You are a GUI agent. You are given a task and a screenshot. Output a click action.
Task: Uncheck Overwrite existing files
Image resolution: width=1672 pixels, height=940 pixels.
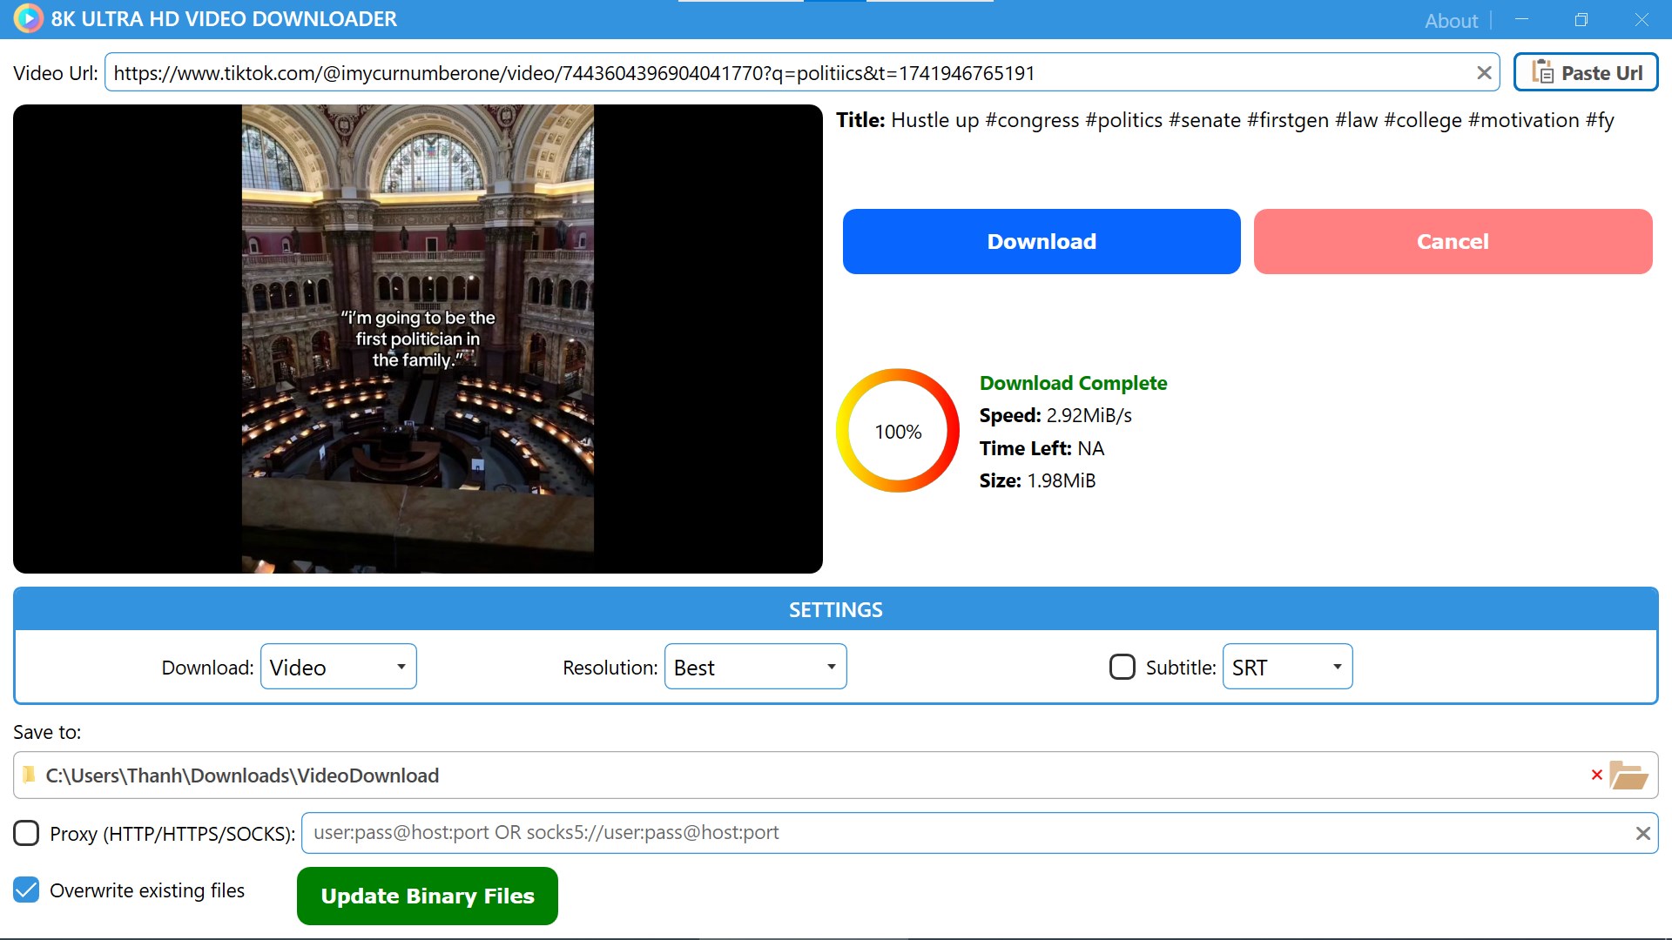(26, 890)
